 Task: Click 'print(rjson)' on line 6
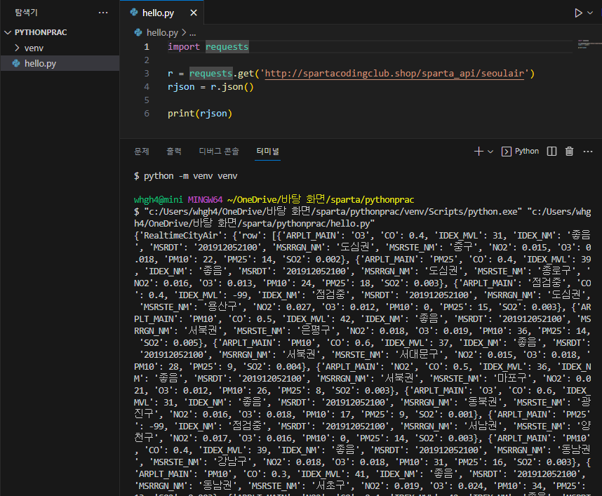click(x=200, y=114)
